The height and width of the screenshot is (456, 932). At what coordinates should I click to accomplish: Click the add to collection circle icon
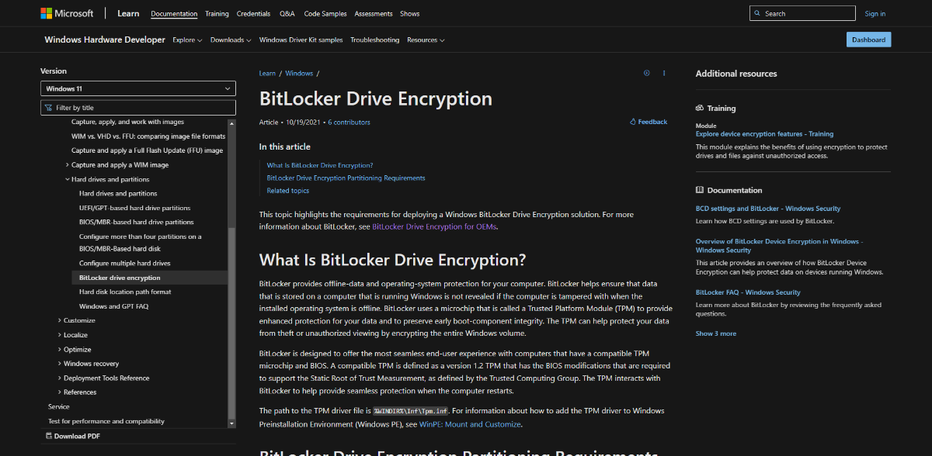646,73
